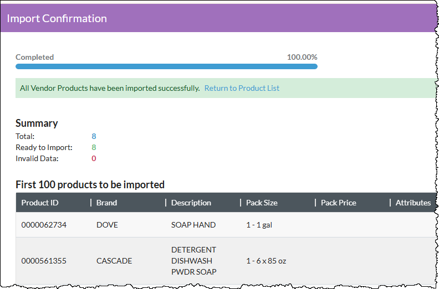Click the Import Confirmation header title

pos(57,18)
